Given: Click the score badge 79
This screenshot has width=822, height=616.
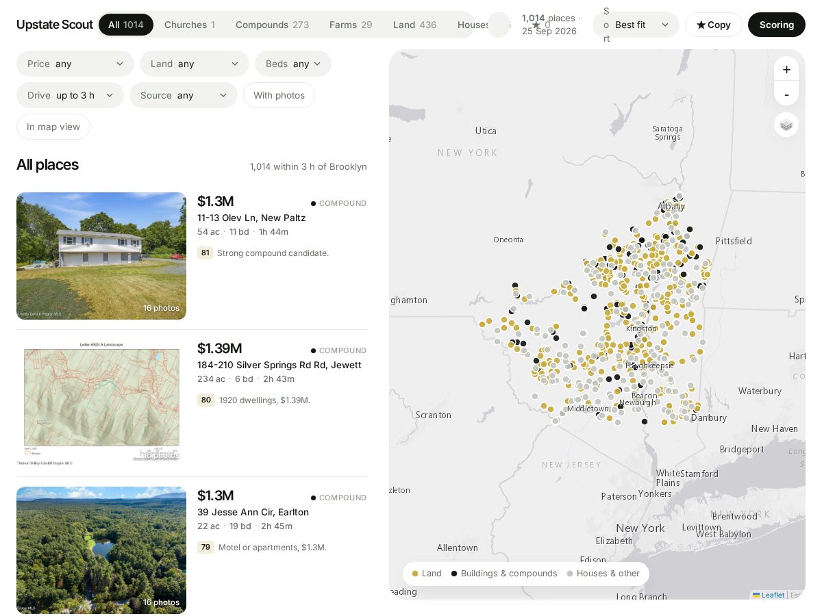Looking at the screenshot, I should [206, 547].
